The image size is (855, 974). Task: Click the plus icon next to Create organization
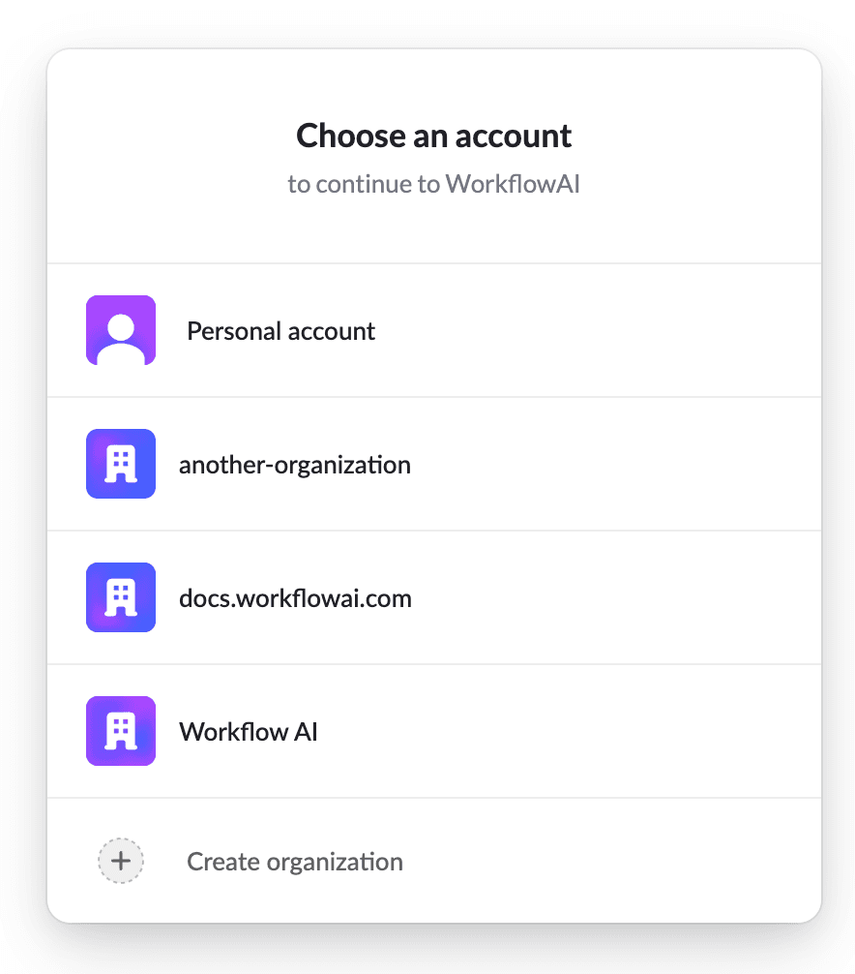coord(120,860)
